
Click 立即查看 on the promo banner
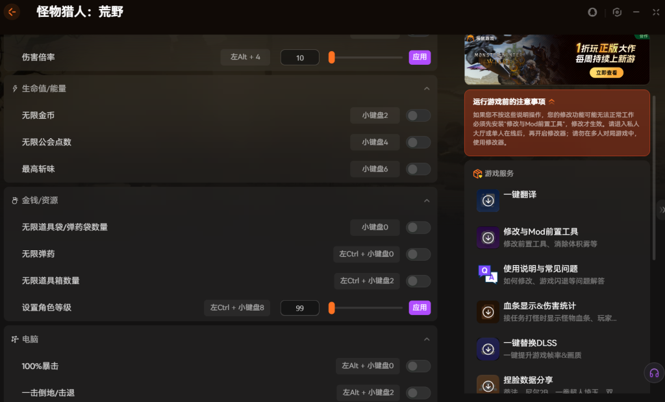click(x=606, y=73)
